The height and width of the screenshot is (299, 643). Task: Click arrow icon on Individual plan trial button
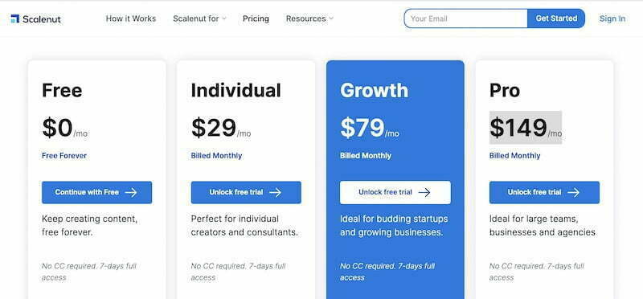point(275,192)
